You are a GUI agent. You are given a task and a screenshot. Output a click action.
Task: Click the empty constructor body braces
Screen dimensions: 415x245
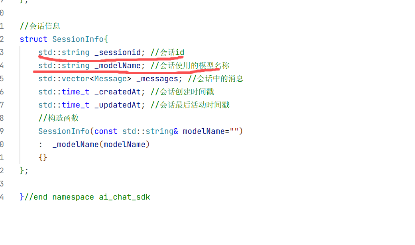click(43, 157)
